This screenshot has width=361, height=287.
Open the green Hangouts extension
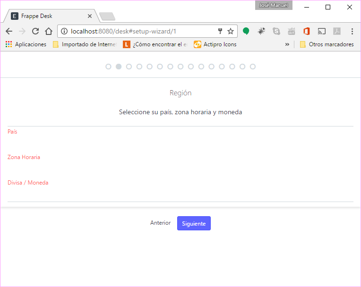246,31
